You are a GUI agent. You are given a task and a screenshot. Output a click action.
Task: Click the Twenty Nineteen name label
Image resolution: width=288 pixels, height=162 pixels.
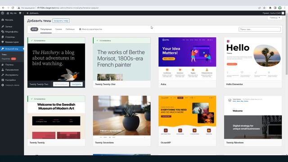click(x=235, y=143)
